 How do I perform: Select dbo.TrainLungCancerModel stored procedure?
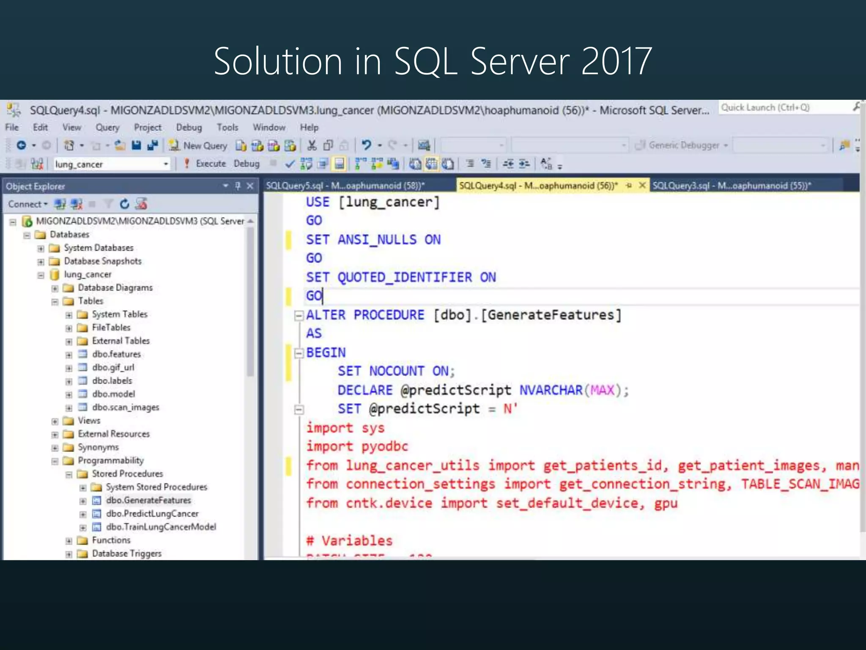point(161,527)
